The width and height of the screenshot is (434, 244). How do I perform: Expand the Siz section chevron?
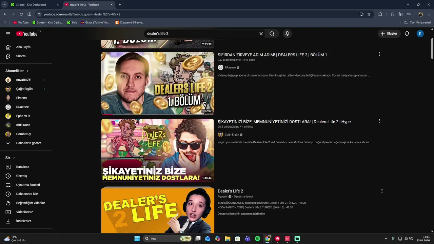click(x=14, y=158)
